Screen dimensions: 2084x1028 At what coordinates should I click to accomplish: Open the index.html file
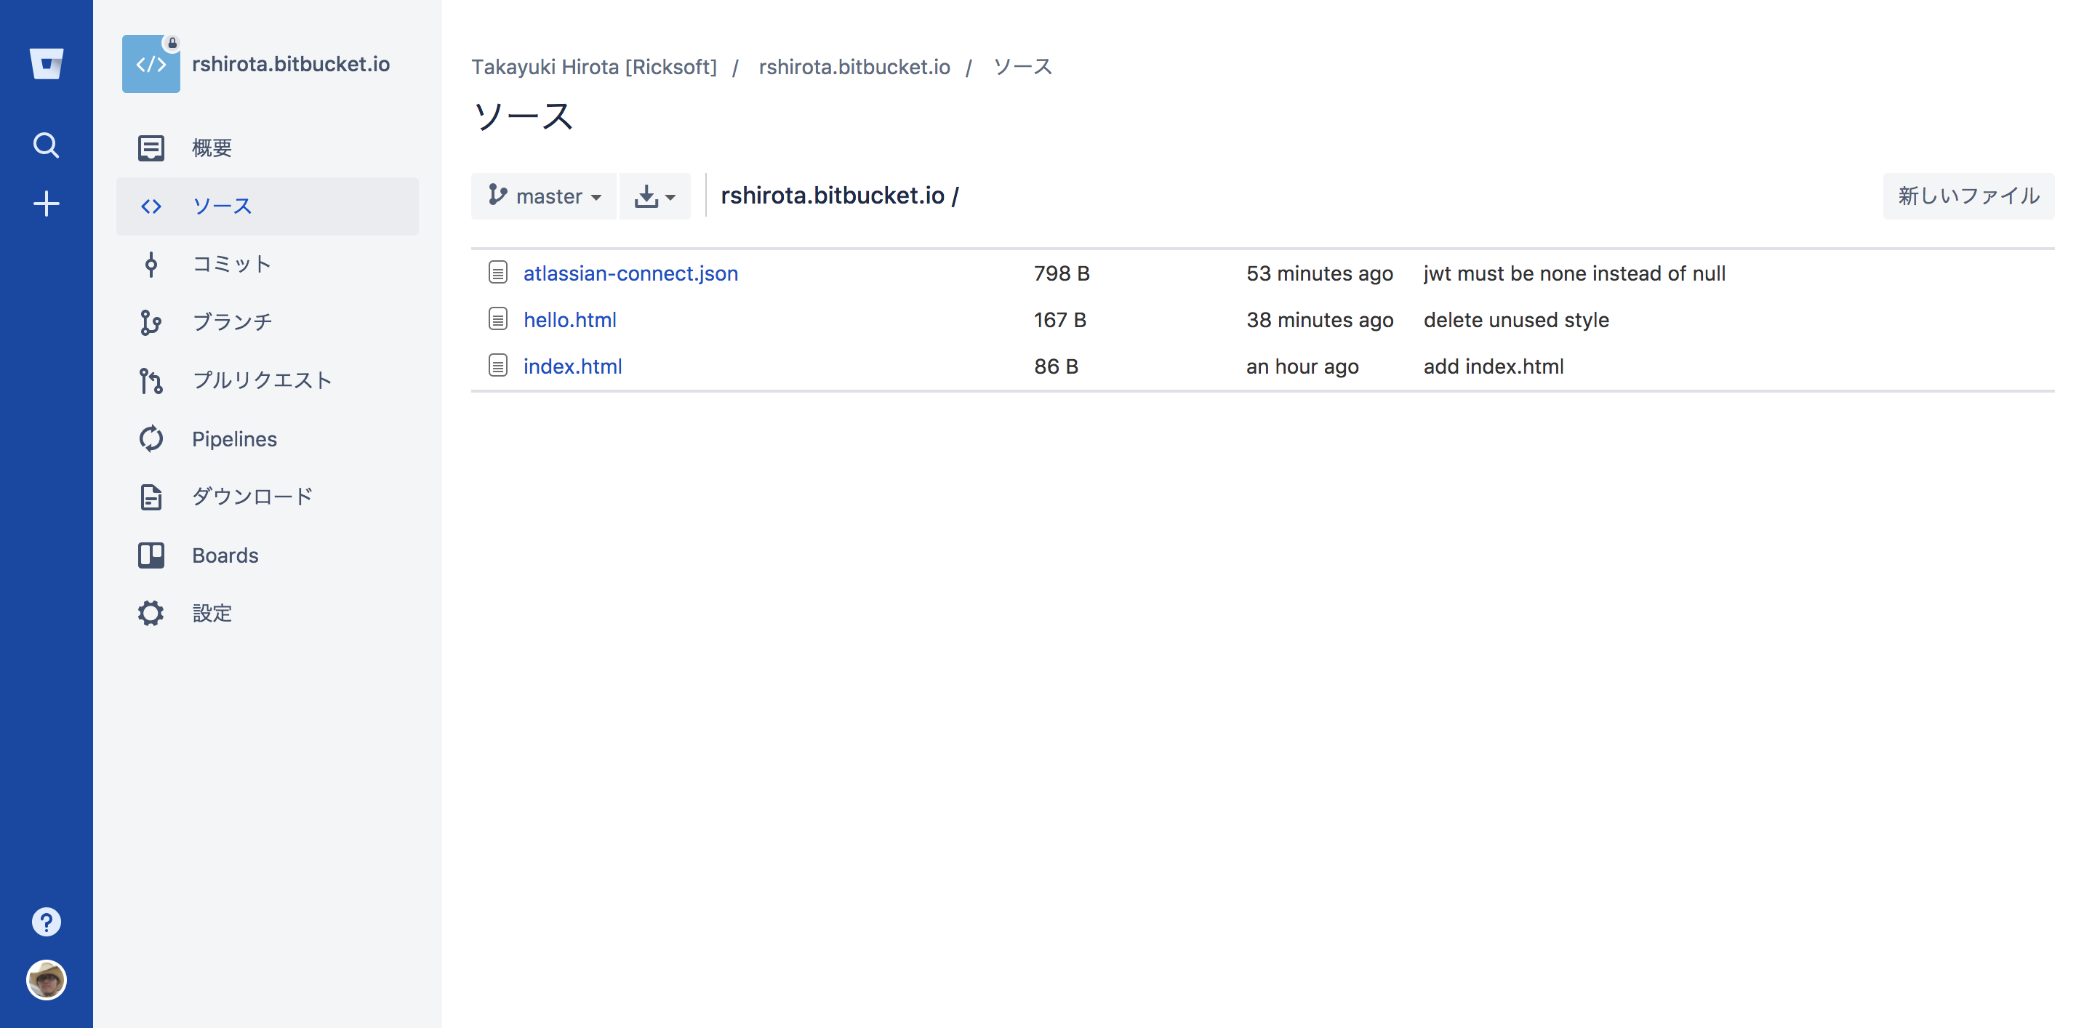click(573, 366)
